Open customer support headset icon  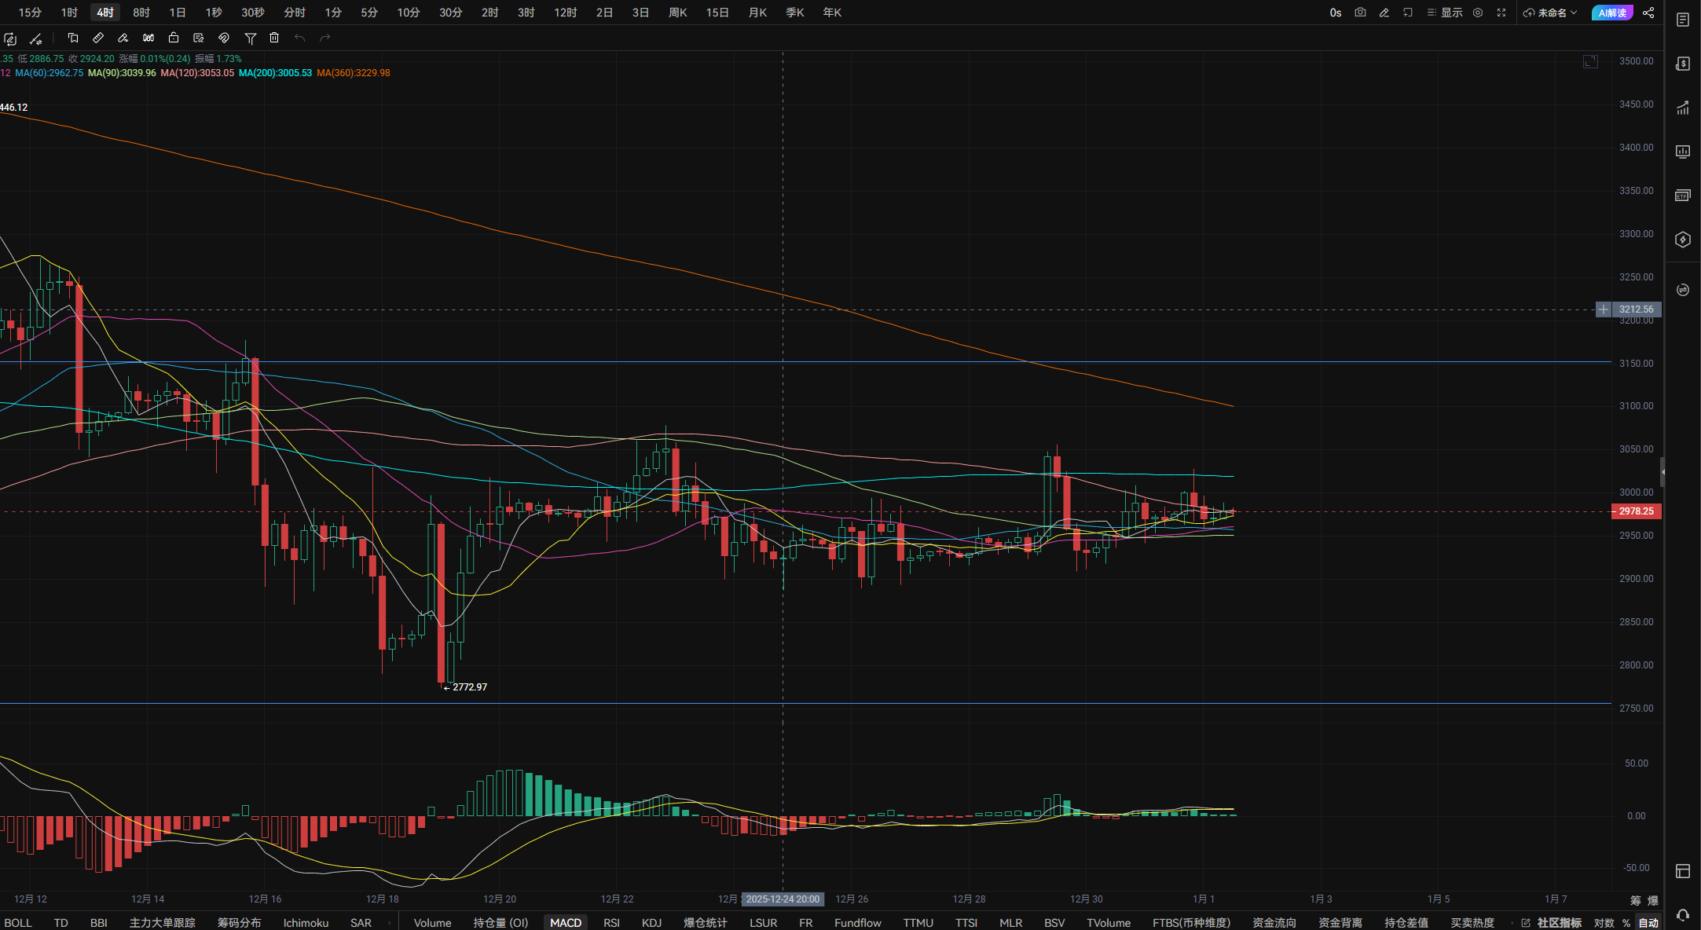(1682, 915)
